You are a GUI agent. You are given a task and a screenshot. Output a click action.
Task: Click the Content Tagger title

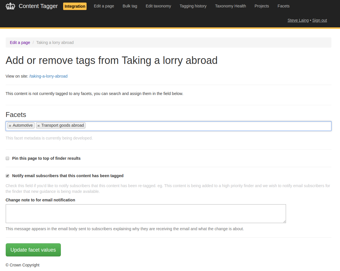[x=38, y=6]
